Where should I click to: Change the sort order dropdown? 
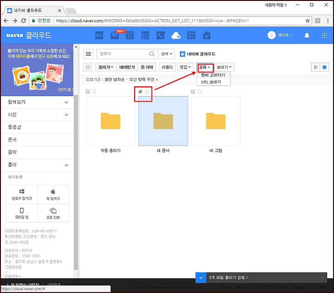coord(131,79)
